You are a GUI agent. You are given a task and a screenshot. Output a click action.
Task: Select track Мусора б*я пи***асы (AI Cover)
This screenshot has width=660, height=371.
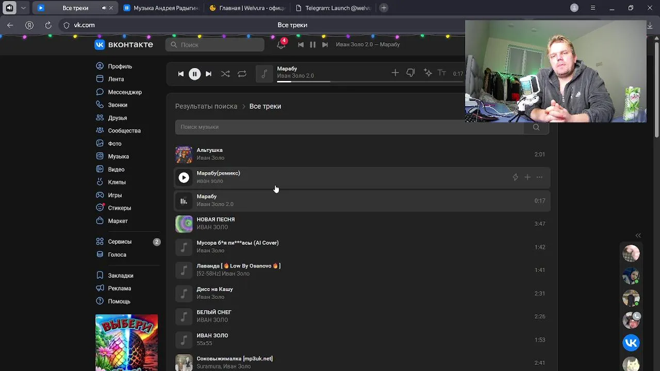click(x=362, y=247)
